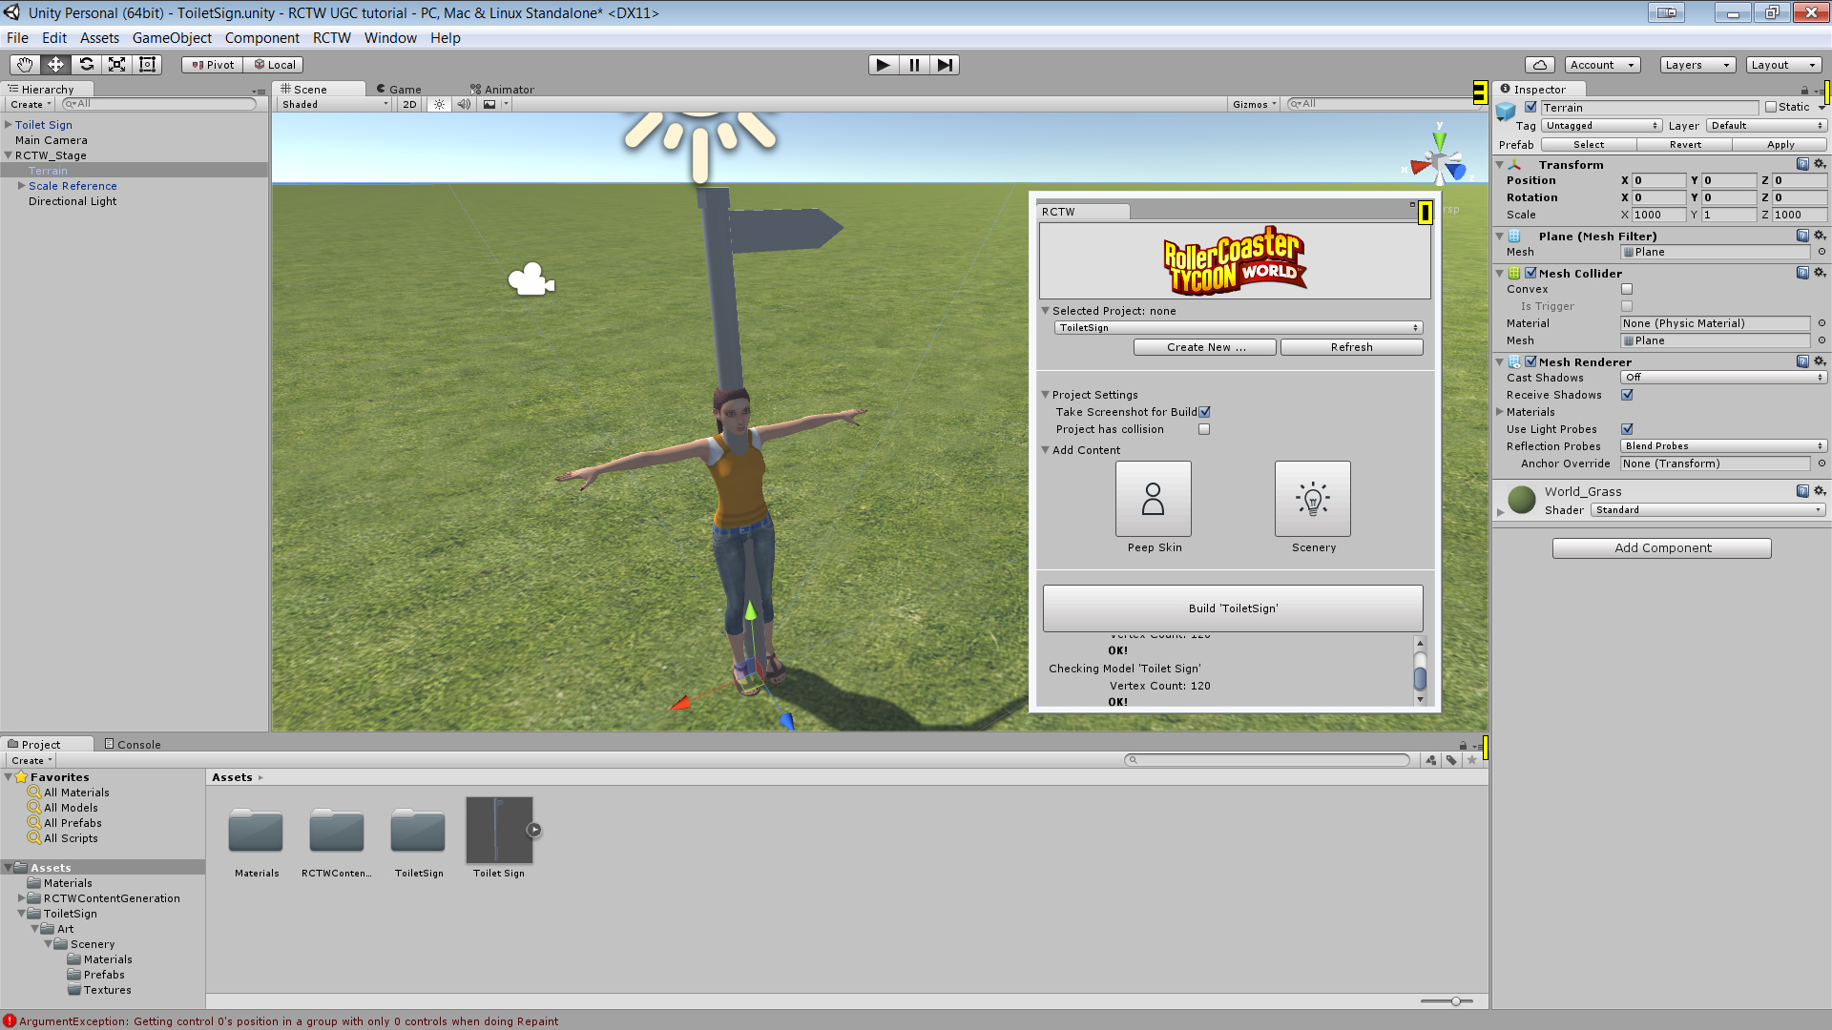
Task: Switch to the Console tab
Action: click(x=133, y=745)
